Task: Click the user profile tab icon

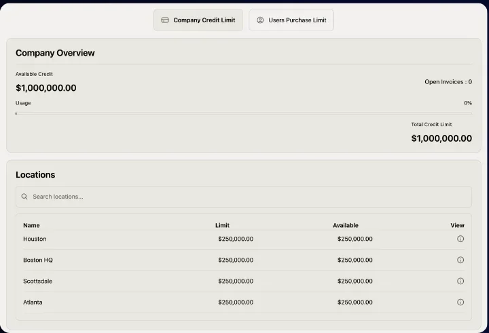Action: pos(260,20)
